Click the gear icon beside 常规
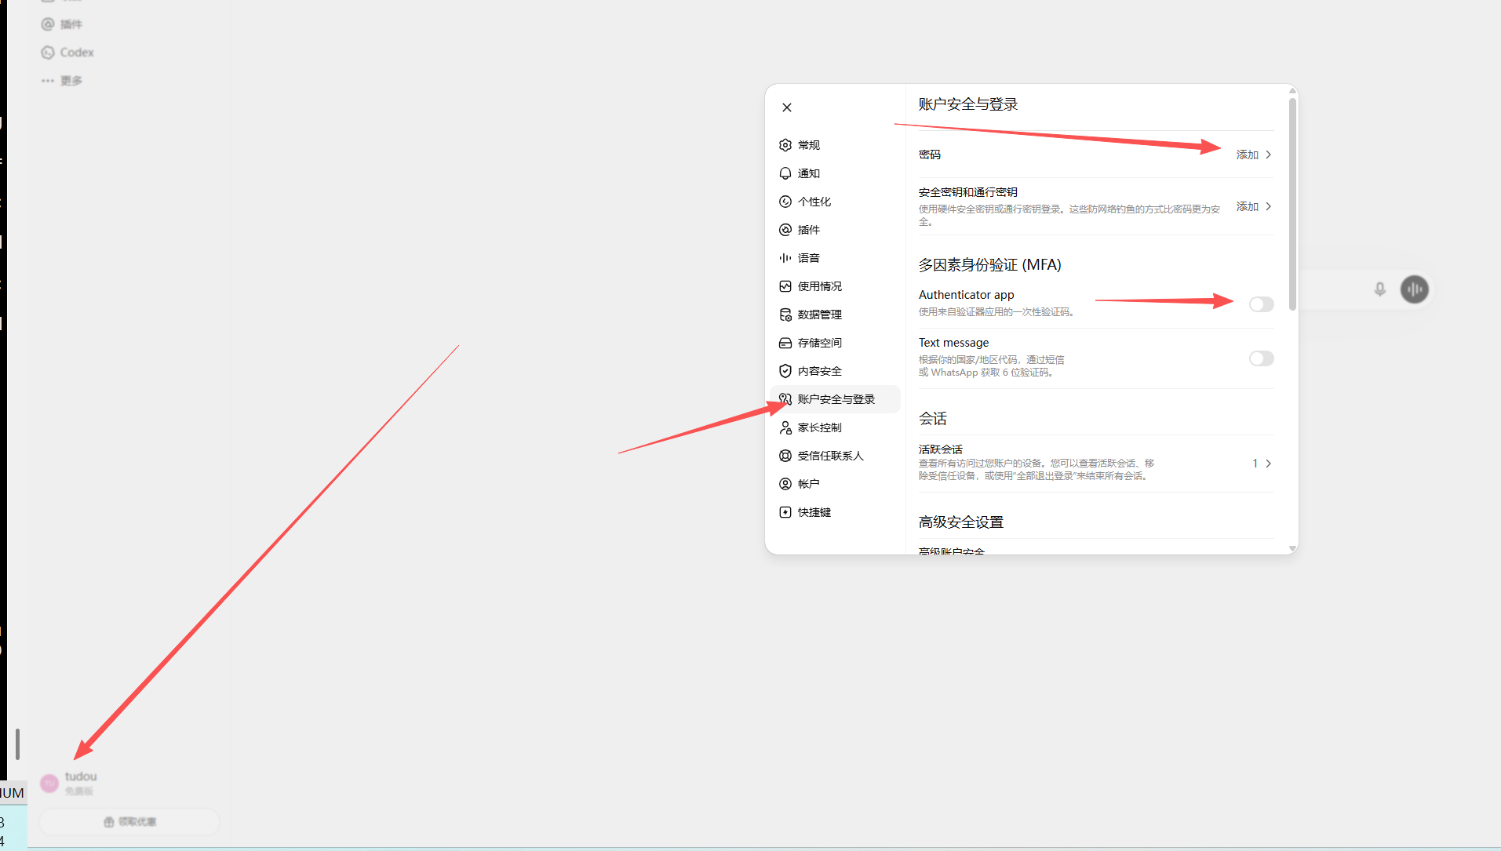 [x=785, y=145]
